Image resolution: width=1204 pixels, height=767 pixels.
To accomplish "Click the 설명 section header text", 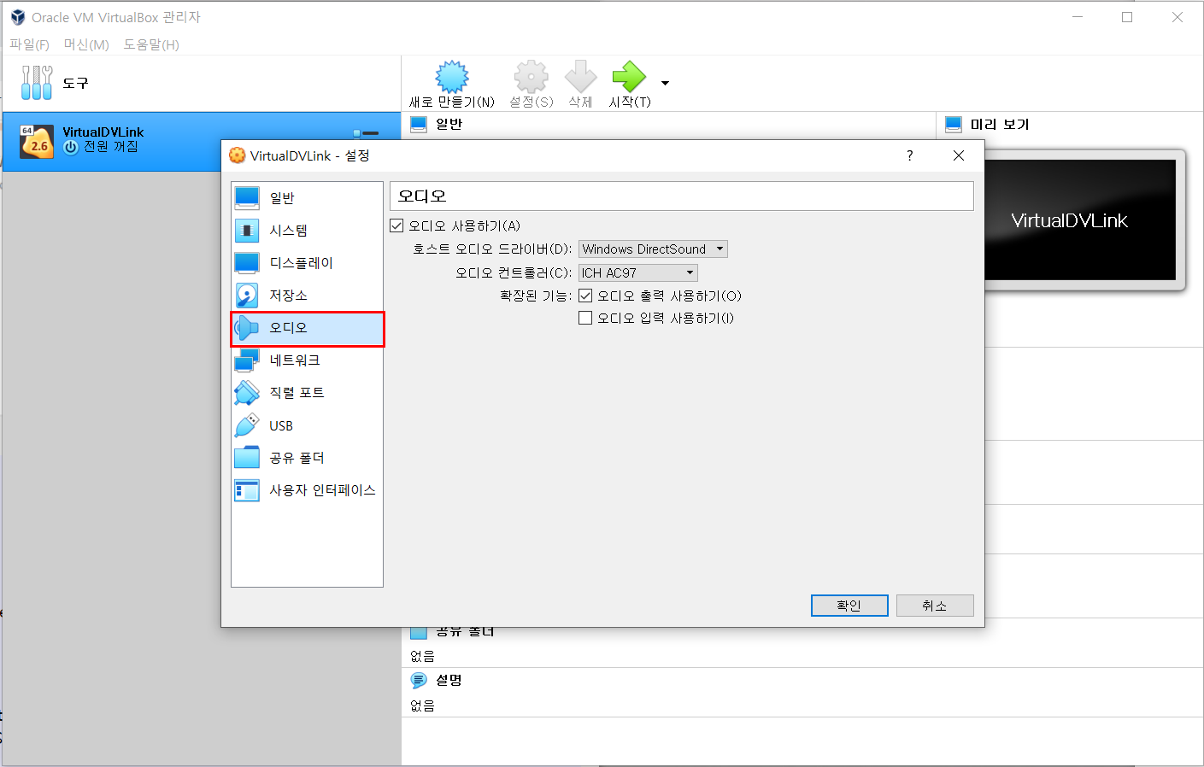I will click(449, 680).
